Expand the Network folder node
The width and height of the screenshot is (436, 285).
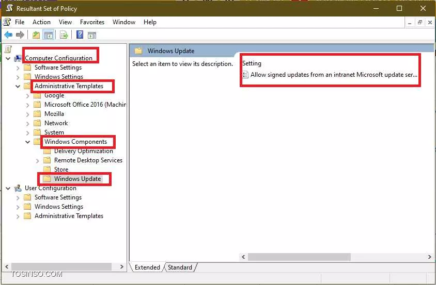[27, 123]
